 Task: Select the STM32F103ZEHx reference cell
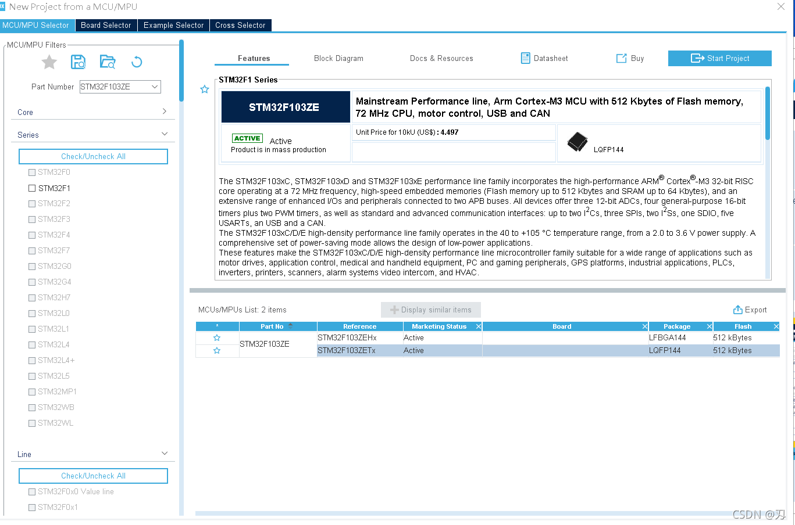[360, 338]
